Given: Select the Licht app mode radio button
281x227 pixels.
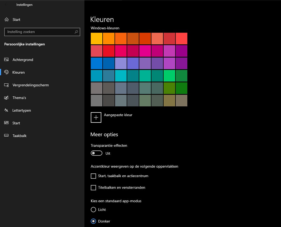Looking at the screenshot, I should click(x=93, y=210).
